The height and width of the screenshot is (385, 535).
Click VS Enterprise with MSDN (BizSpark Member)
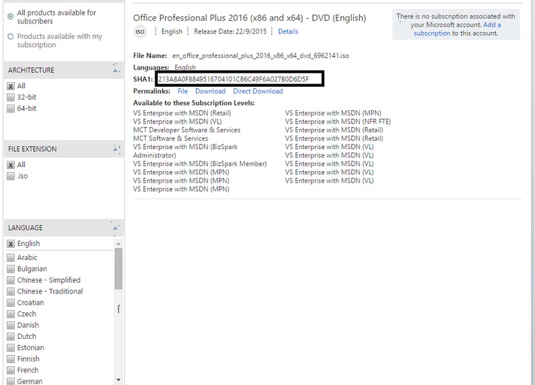tap(200, 164)
